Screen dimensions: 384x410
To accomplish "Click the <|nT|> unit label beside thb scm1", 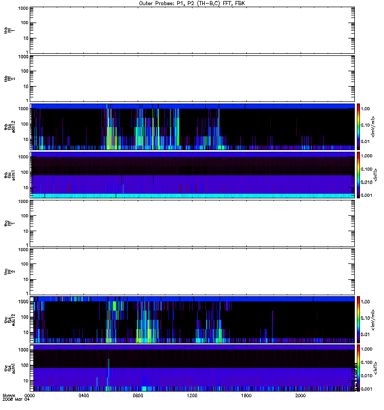I will click(x=375, y=175).
